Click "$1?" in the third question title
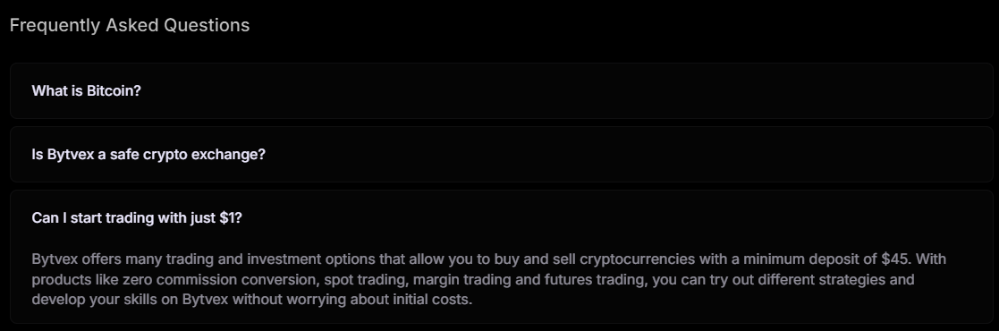 (231, 218)
